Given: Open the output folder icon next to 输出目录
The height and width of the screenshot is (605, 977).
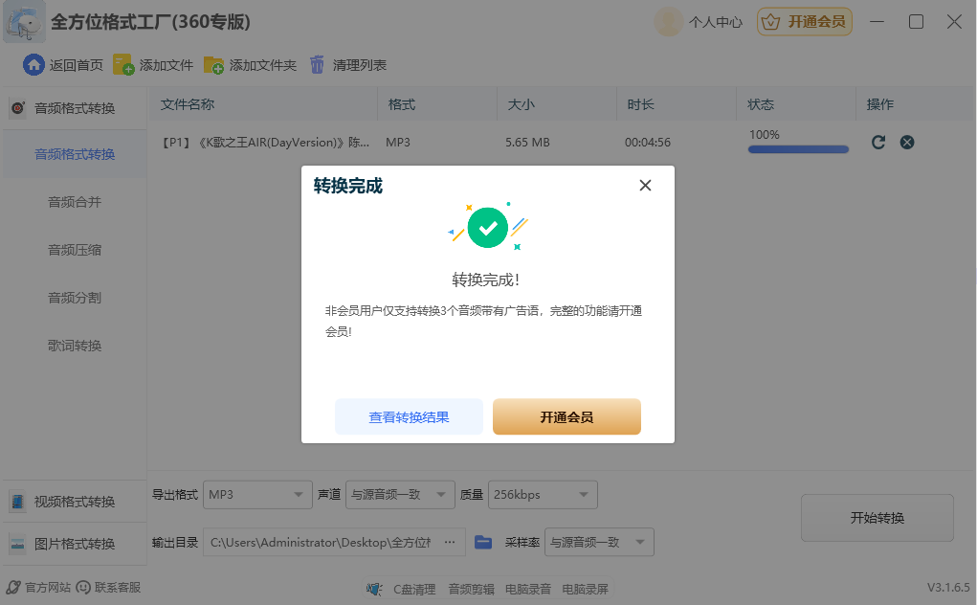Looking at the screenshot, I should 482,541.
